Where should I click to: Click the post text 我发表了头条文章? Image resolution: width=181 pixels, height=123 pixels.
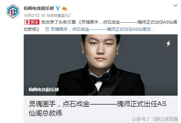click(58, 22)
